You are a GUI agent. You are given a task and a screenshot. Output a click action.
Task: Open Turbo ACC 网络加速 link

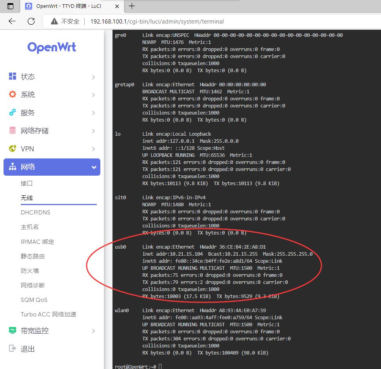pos(48,314)
